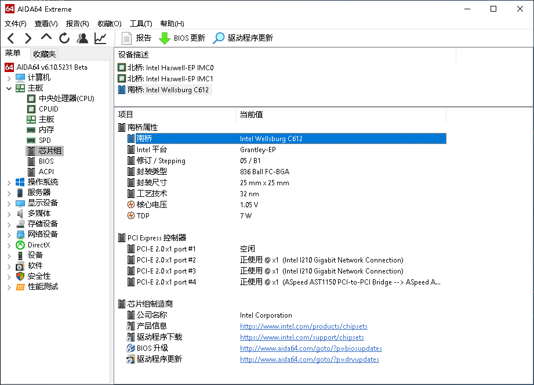Select the highlighted 南桥 property row

[x=286, y=138]
